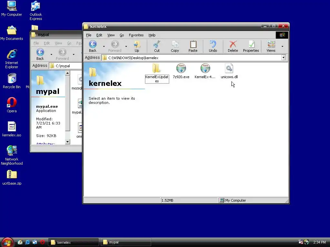Open the Go menu in kernelex
The width and height of the screenshot is (330, 247).
coord(121,35)
